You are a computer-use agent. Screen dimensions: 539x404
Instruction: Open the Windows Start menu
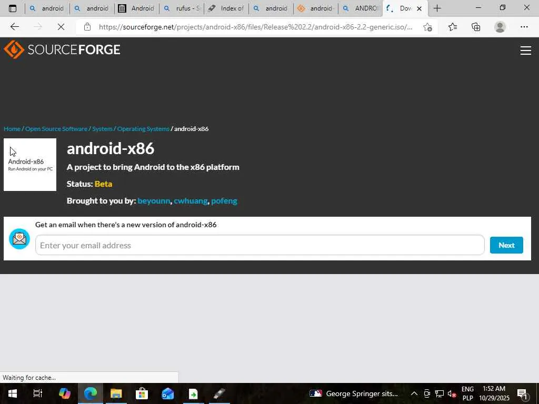coord(13,393)
